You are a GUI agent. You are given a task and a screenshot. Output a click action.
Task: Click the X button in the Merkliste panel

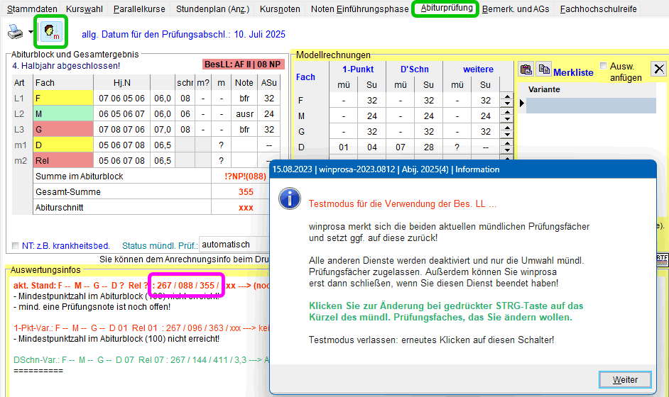click(659, 69)
